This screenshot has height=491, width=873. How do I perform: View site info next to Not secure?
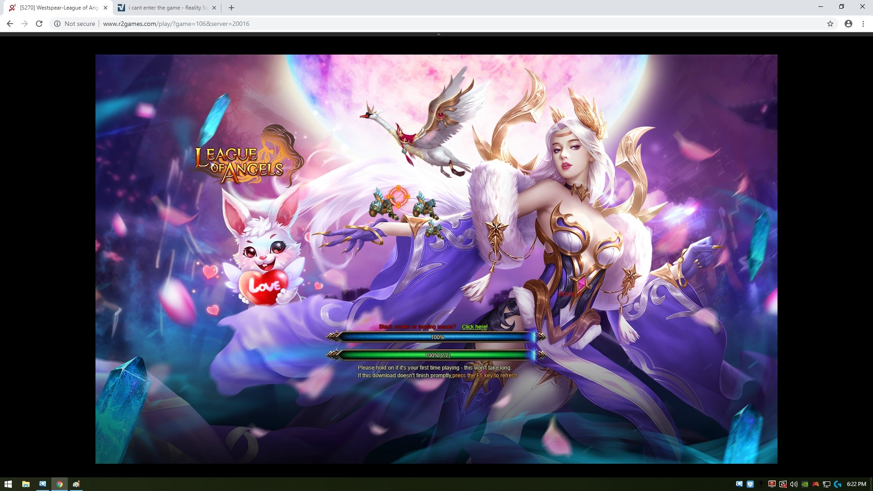pyautogui.click(x=57, y=24)
